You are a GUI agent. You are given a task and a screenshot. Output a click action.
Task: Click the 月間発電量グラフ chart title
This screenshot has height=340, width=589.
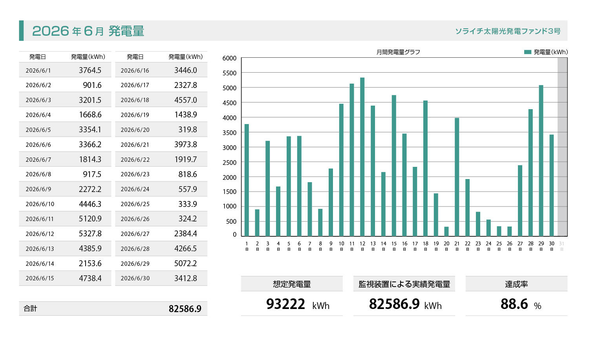[x=398, y=52]
